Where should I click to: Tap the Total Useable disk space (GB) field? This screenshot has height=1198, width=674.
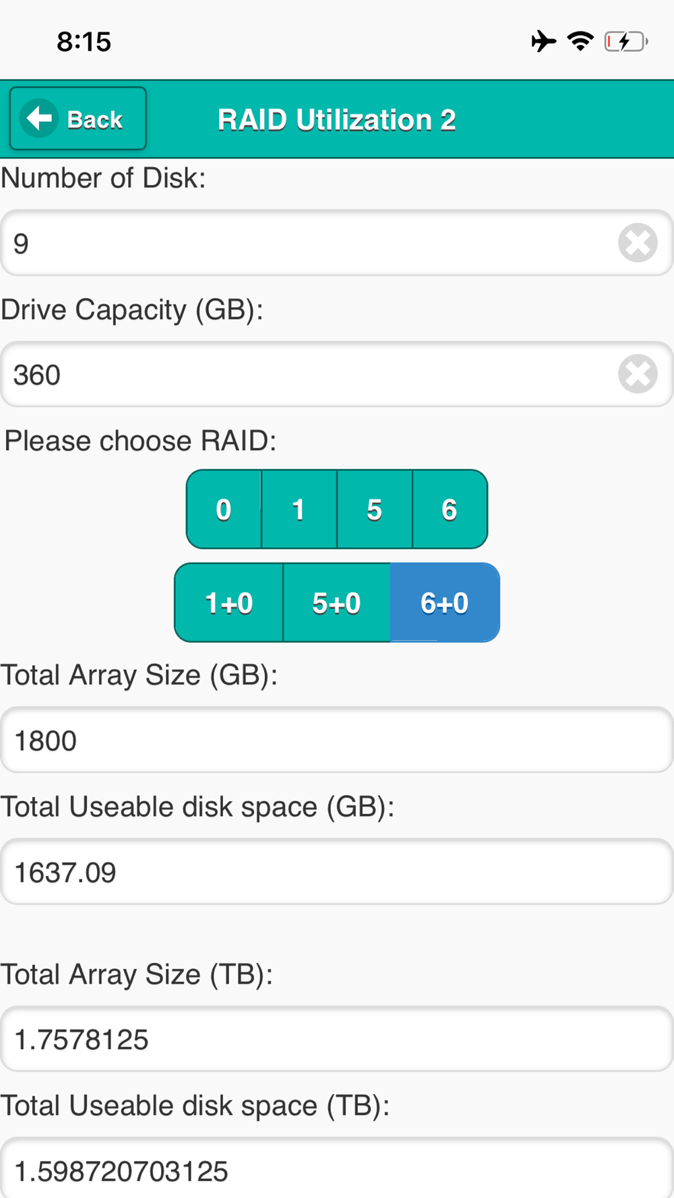pos(337,872)
